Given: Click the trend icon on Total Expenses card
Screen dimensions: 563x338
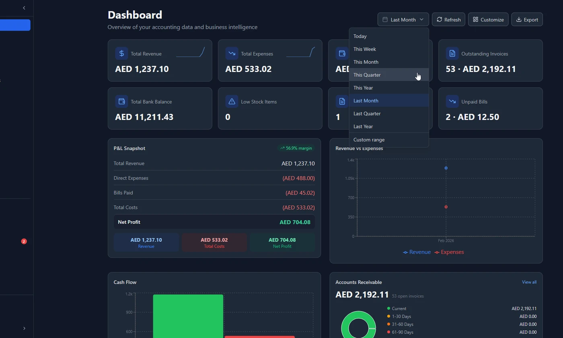Looking at the screenshot, I should [232, 53].
